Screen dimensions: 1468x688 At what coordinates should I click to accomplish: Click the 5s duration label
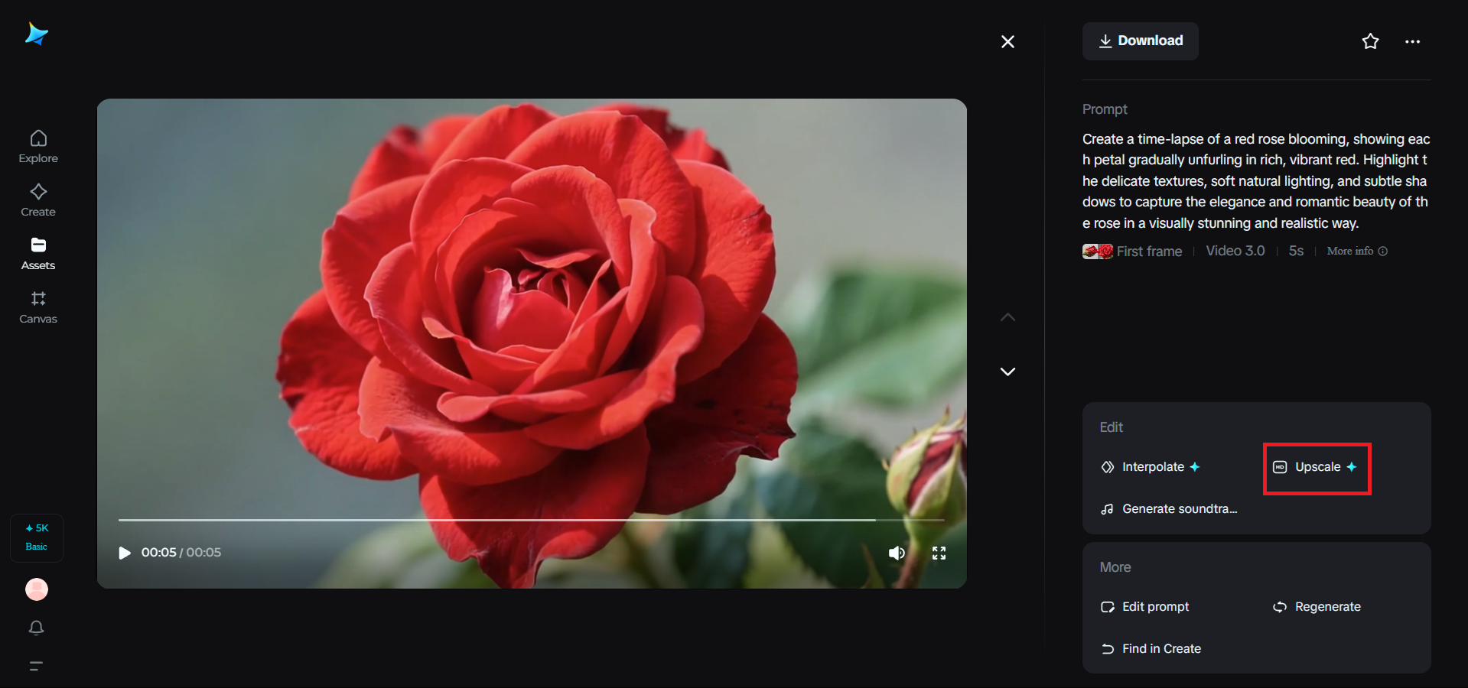coord(1296,252)
